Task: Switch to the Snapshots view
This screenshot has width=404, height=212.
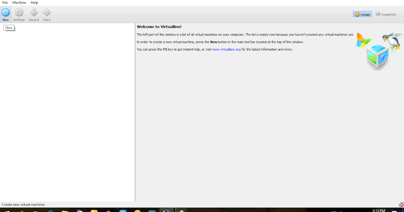Action: tap(386, 14)
